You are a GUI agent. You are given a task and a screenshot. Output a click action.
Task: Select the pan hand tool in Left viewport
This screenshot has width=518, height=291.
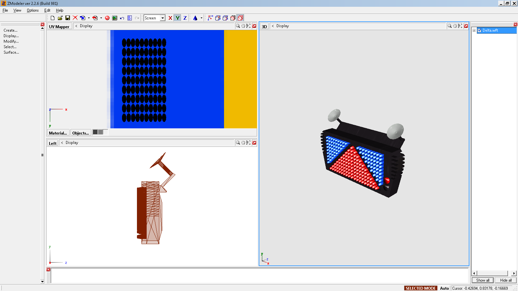click(x=243, y=143)
